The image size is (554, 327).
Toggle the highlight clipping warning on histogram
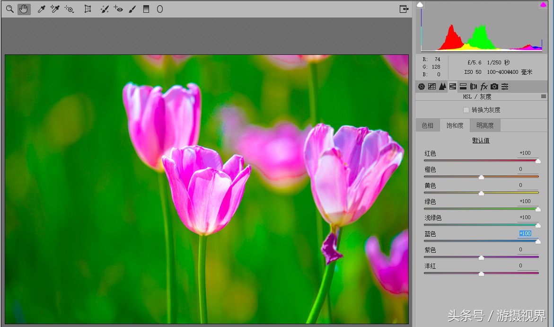click(x=543, y=5)
